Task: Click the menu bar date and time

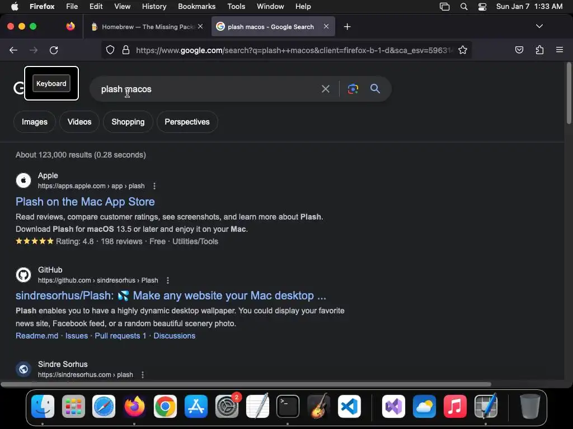Action: (x=529, y=7)
